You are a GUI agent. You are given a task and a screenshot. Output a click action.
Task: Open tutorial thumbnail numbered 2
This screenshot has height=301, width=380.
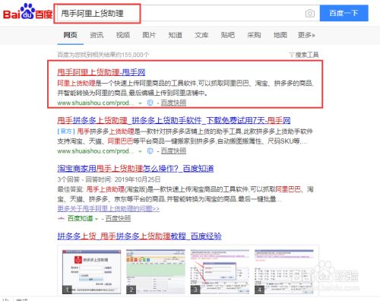click(x=156, y=272)
